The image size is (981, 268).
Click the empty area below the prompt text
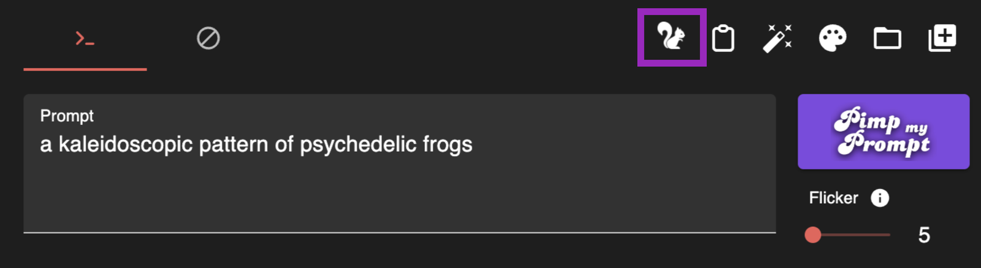[399, 196]
